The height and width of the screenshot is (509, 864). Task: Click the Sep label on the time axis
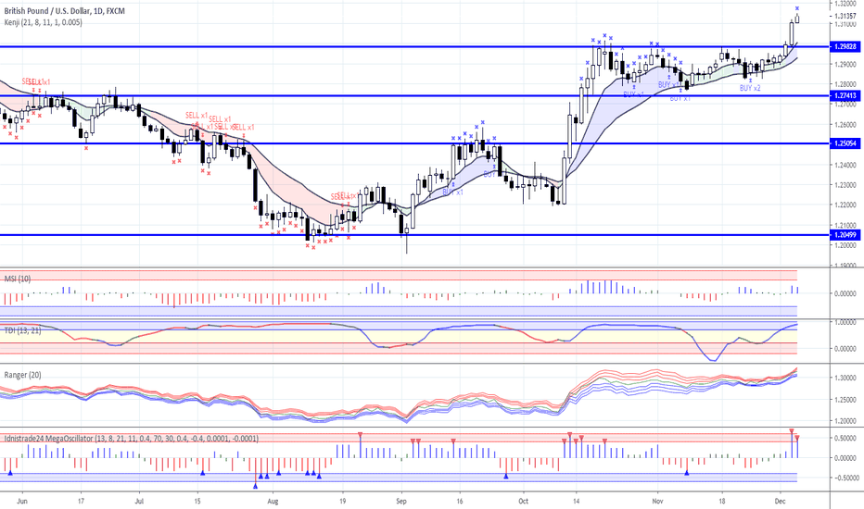click(x=400, y=500)
